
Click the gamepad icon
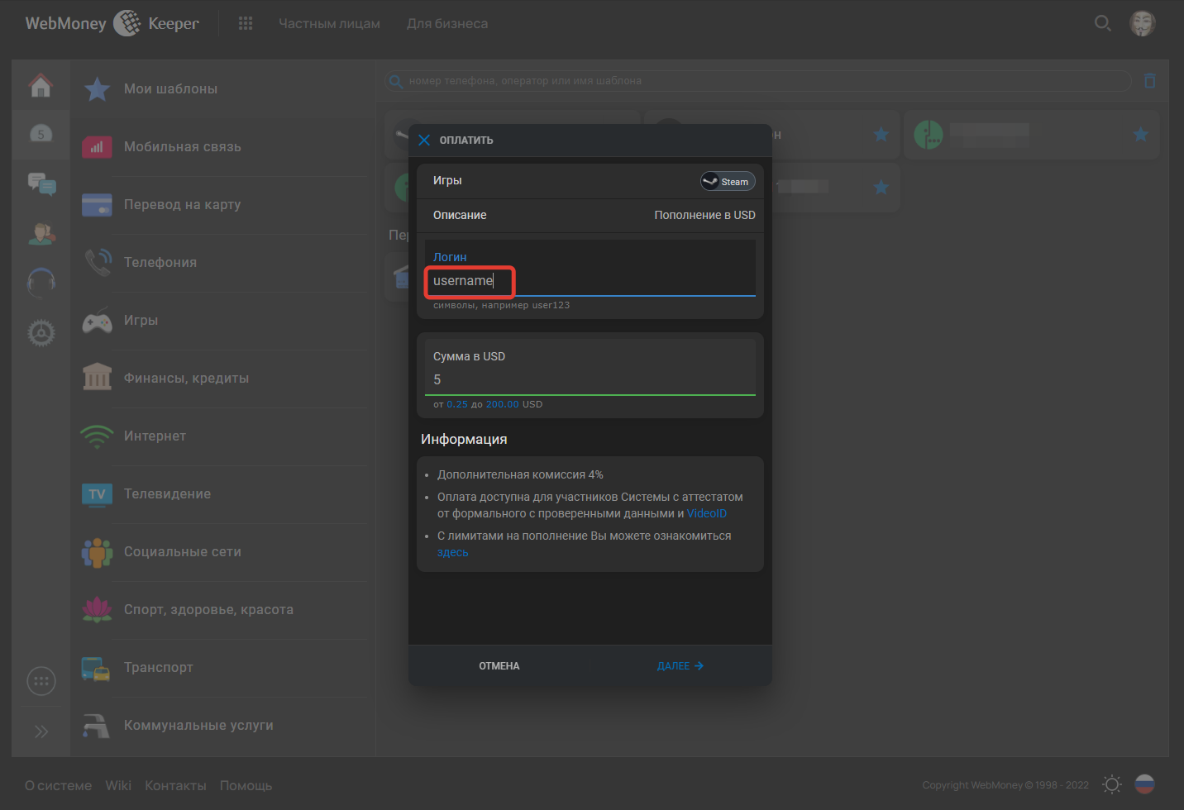coord(97,321)
